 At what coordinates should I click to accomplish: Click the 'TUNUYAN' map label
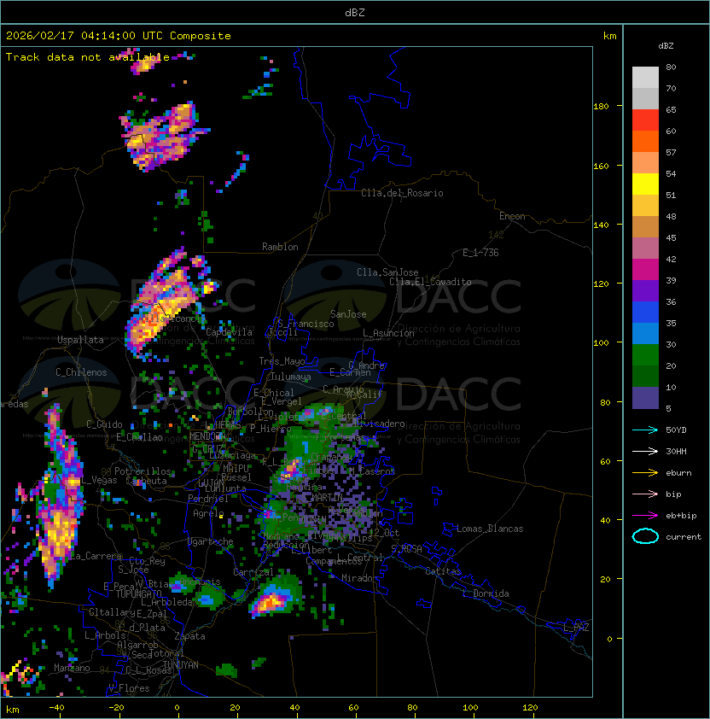pyautogui.click(x=181, y=665)
